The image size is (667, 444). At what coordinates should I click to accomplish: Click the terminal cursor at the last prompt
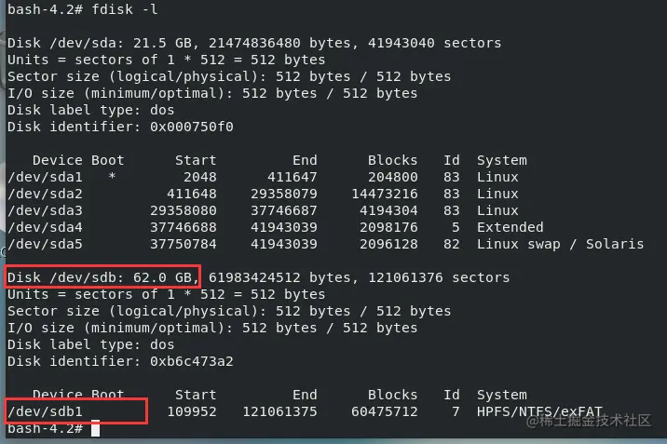point(96,428)
